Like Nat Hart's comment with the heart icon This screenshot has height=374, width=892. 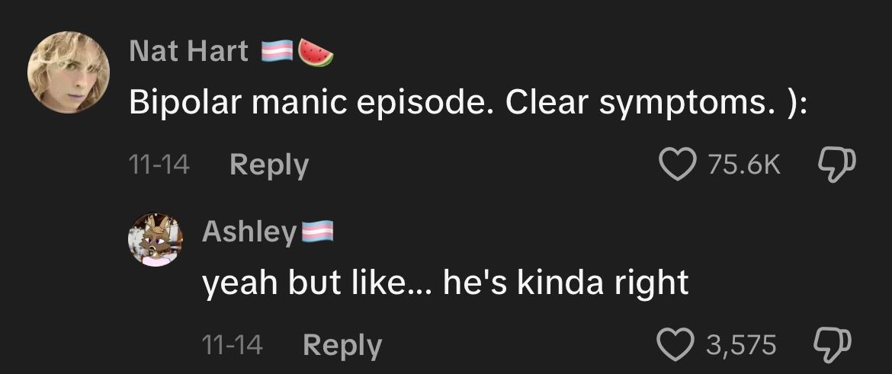(678, 165)
